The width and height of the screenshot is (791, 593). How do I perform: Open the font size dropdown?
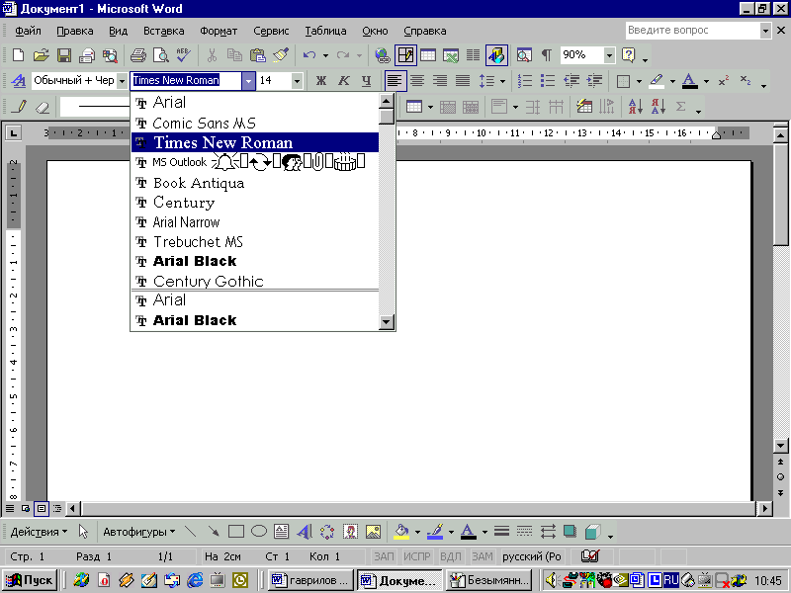click(x=297, y=81)
